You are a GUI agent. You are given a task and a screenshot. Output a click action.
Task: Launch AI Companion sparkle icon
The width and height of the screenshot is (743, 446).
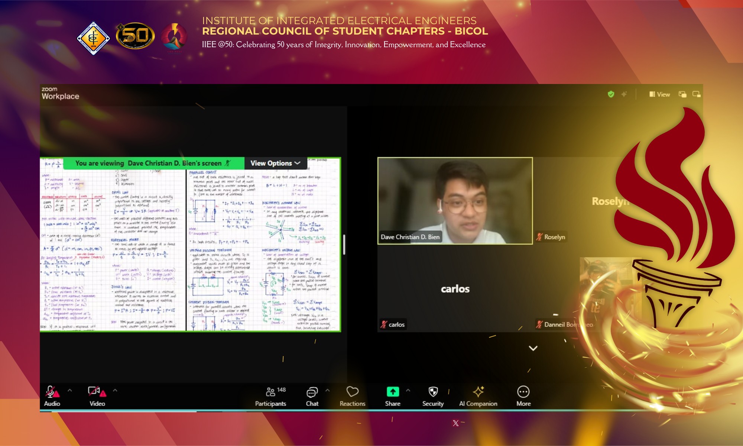click(478, 392)
